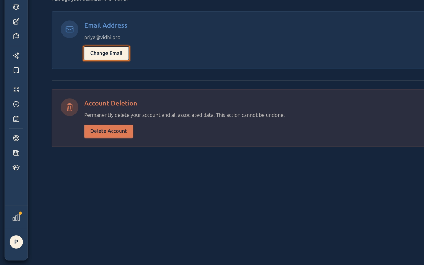The height and width of the screenshot is (265, 424).
Task: Open the calendar icon in sidebar
Action: click(x=16, y=119)
